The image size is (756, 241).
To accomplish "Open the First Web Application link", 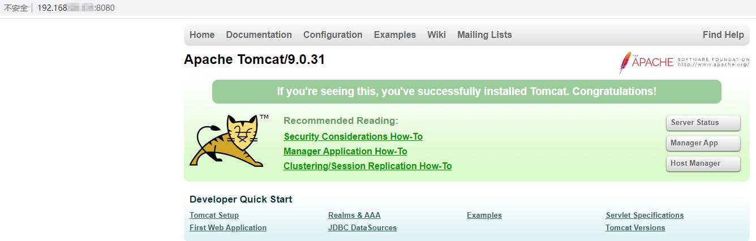I will coord(228,227).
